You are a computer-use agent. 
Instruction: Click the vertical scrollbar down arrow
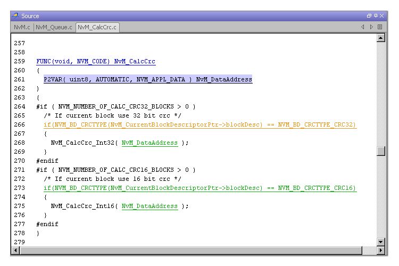click(381, 242)
